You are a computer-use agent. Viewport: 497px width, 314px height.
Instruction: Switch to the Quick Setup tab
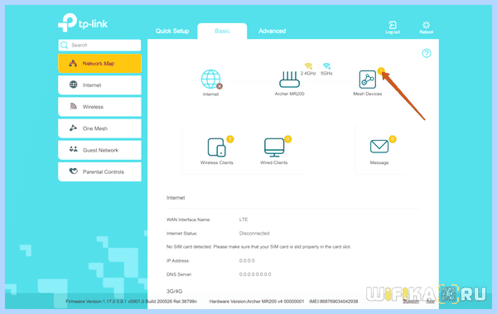(x=172, y=31)
